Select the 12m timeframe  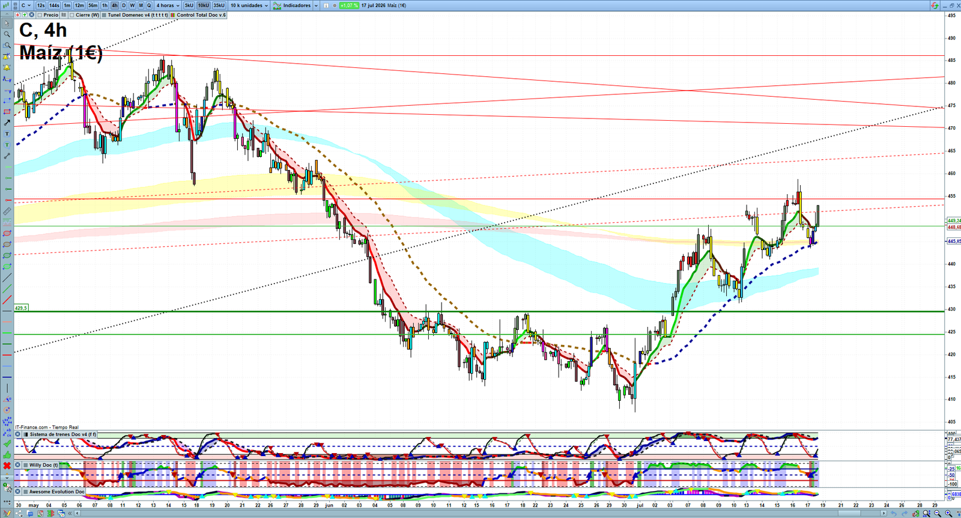pos(79,5)
